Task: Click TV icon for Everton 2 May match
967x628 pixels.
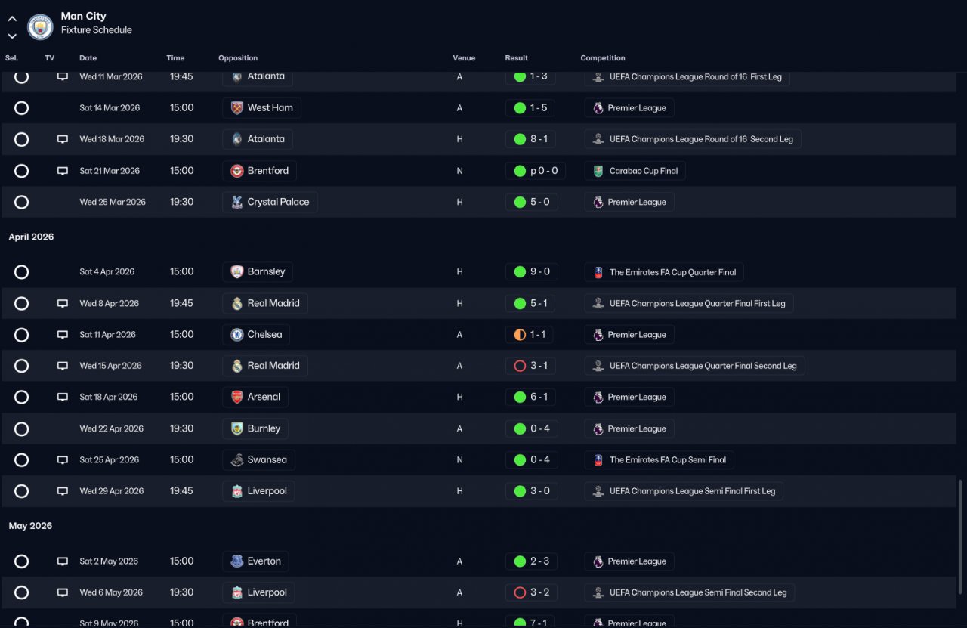Action: pos(63,561)
